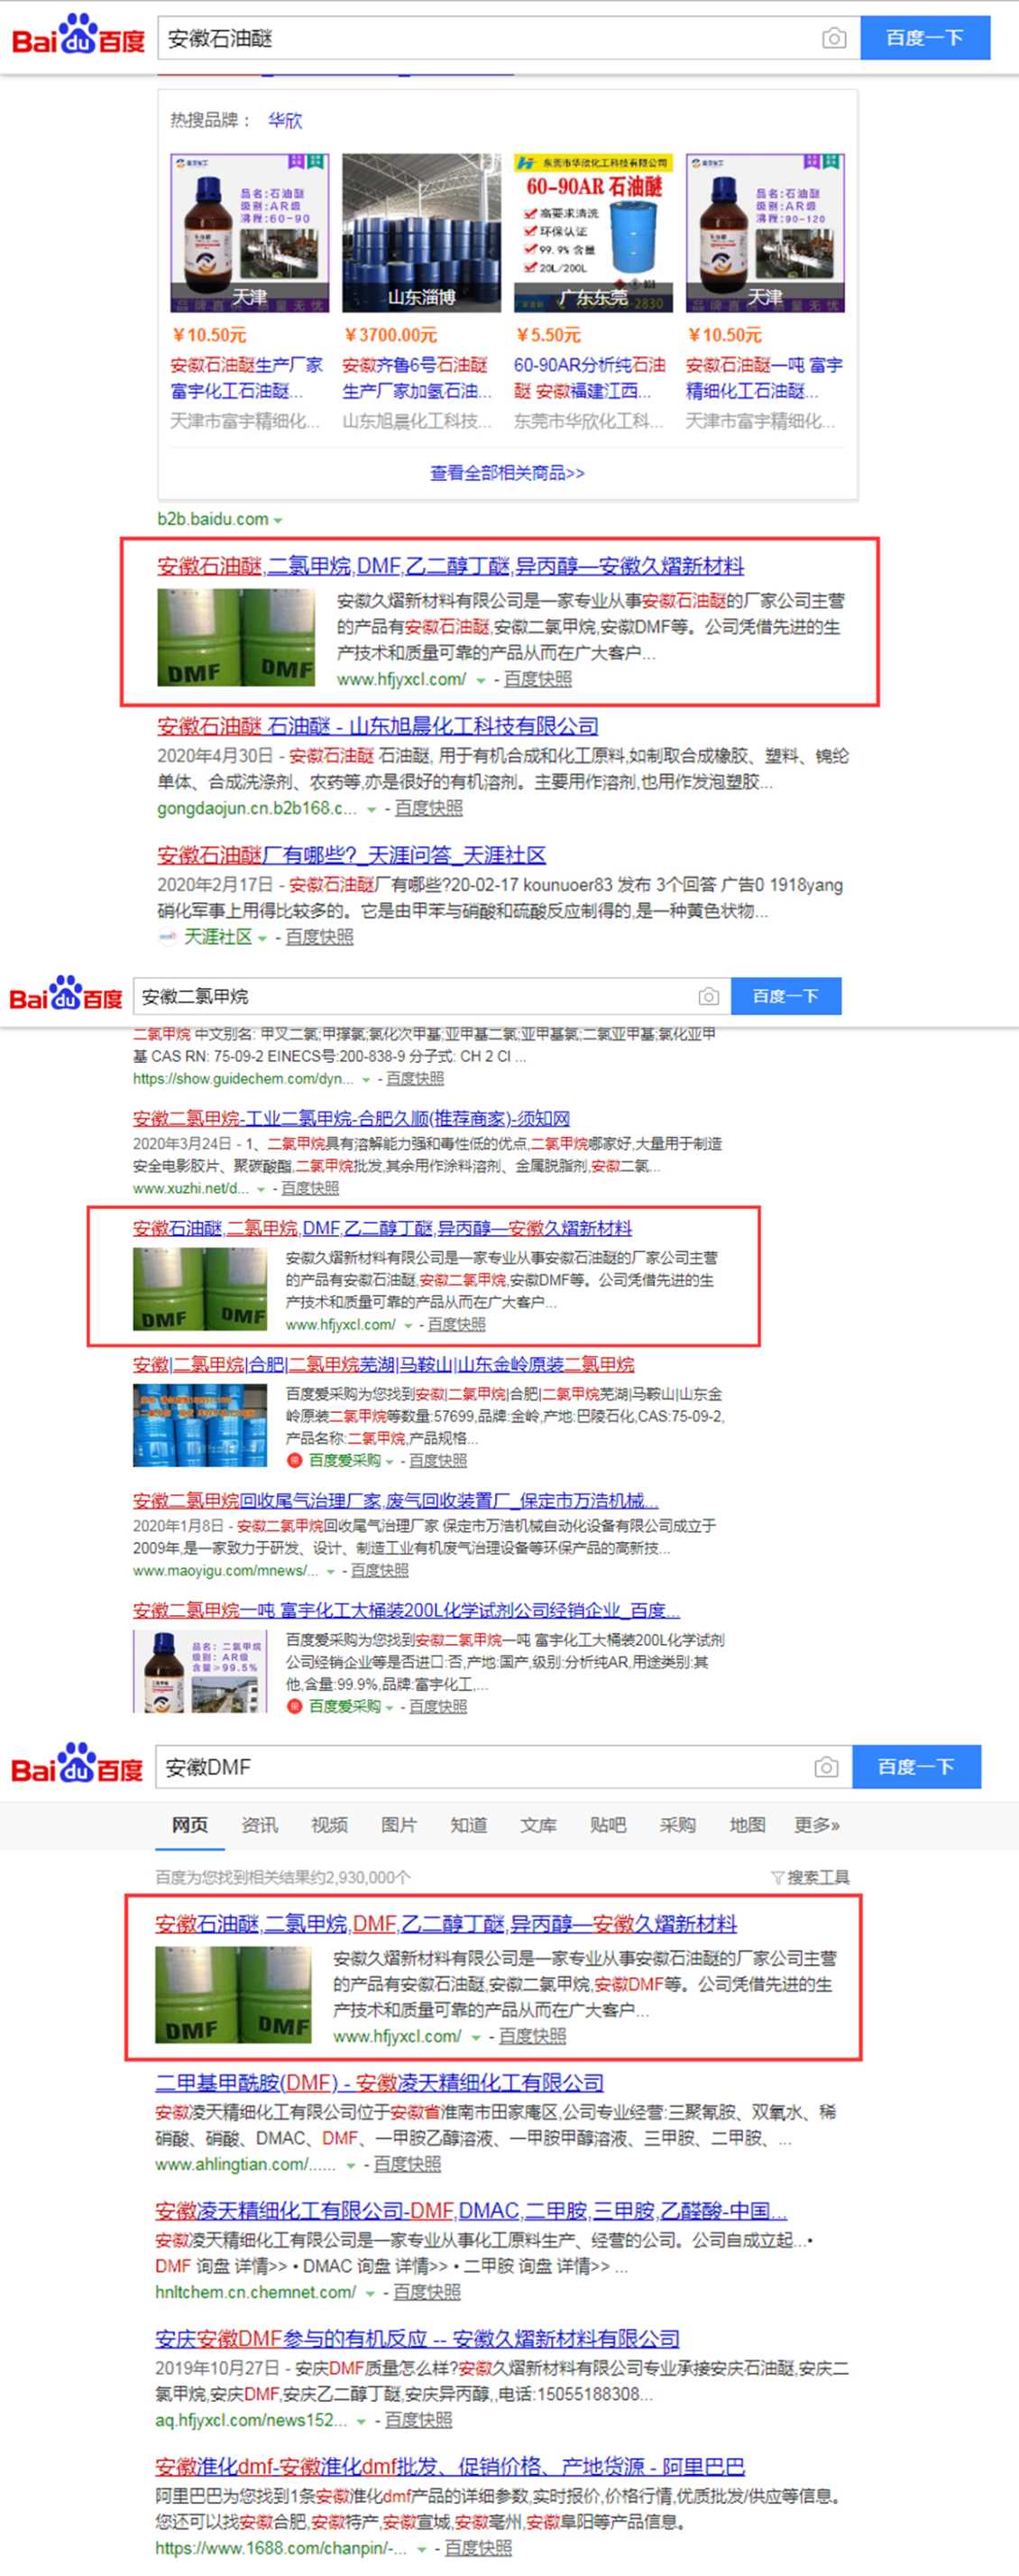
Task: Open 百度快照 next to www.maoyigu.com/mnews/...
Action: pos(380,1571)
